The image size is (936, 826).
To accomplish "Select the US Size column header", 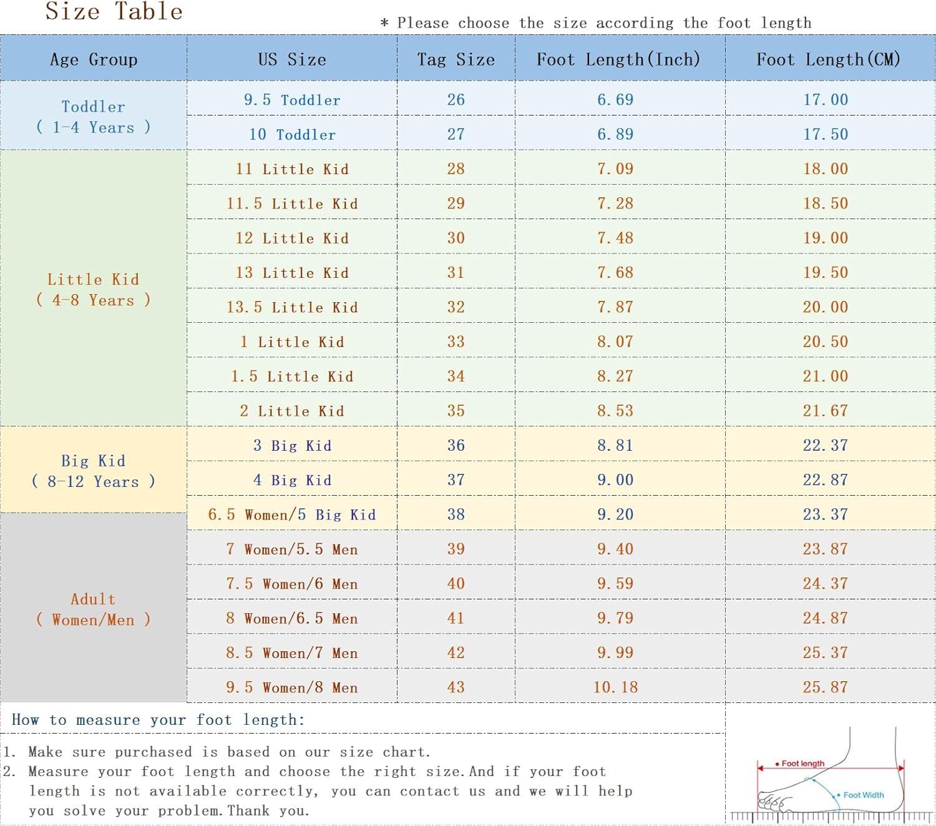I will click(292, 59).
